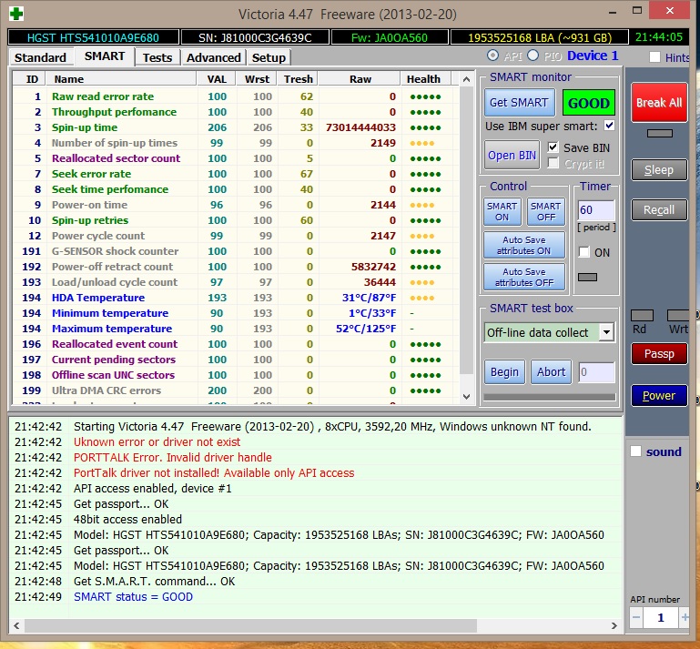This screenshot has width=700, height=649.
Task: Click the blue Power button
Action: 659,395
